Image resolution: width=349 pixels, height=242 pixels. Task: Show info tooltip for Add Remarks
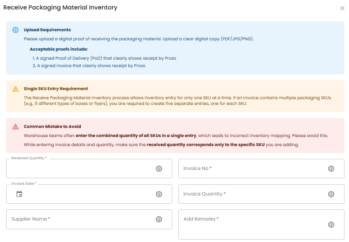(331, 225)
